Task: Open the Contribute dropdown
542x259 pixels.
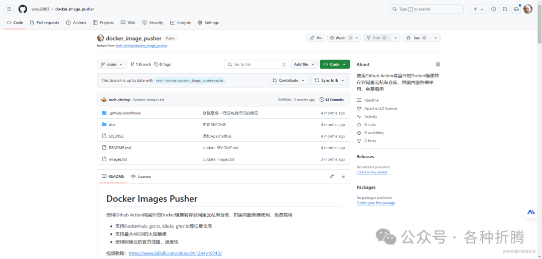Action: [289, 80]
